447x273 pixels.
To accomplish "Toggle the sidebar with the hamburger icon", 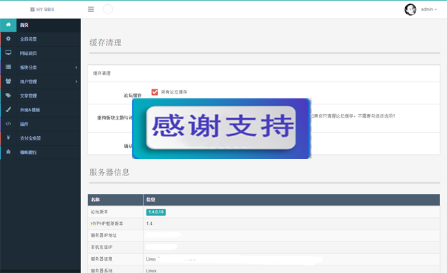I will click(91, 9).
